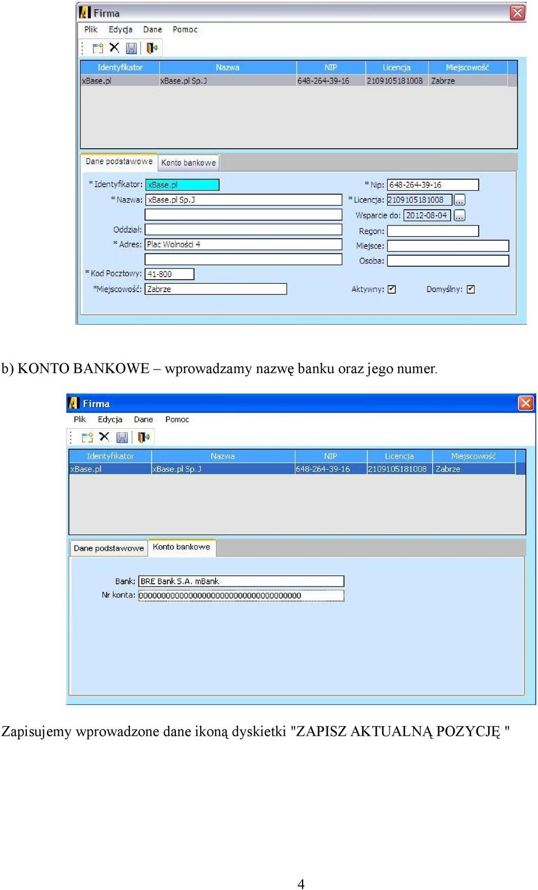The width and height of the screenshot is (538, 890).
Task: Click the Wsparcie do field 2012-08-04
Action: (x=427, y=215)
